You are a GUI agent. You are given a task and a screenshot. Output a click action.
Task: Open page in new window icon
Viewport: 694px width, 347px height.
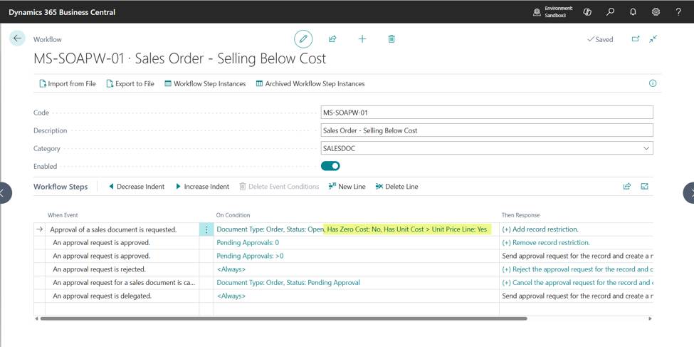click(635, 39)
